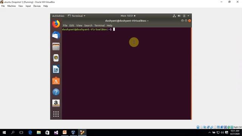
Task: Open Thunderbird Mail in the dock
Action: tap(56, 35)
